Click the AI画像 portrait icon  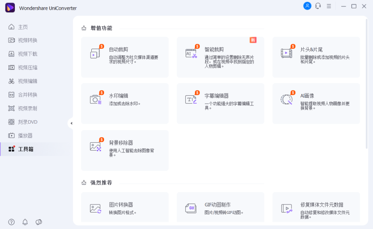click(287, 99)
